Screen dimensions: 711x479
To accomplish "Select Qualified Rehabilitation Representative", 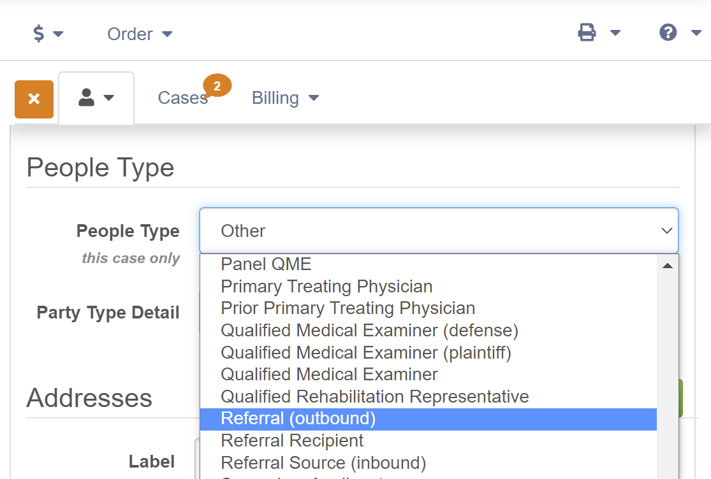I will [375, 397].
